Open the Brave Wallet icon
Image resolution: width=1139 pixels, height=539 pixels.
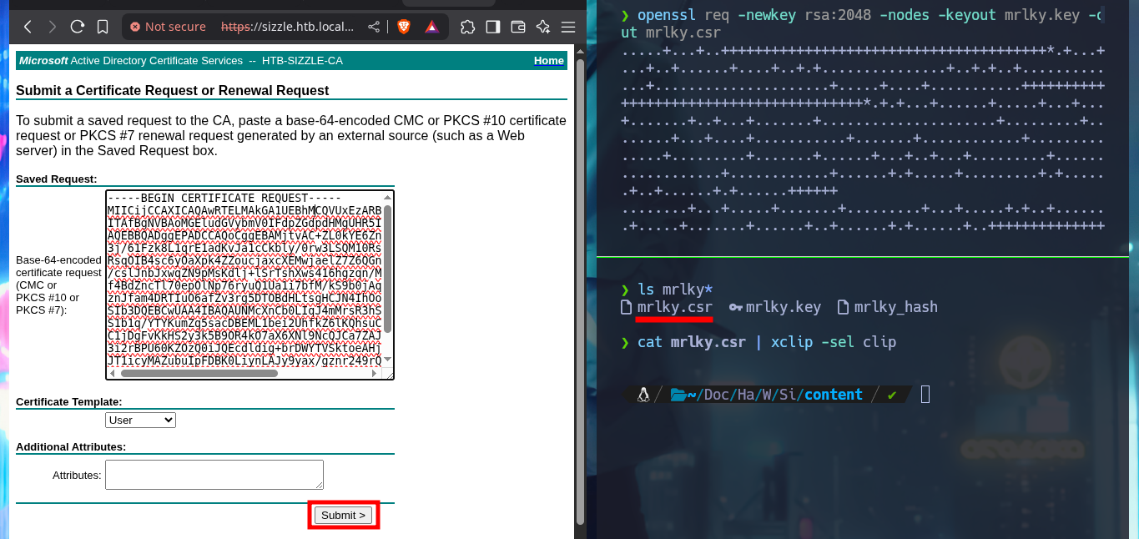tap(517, 27)
